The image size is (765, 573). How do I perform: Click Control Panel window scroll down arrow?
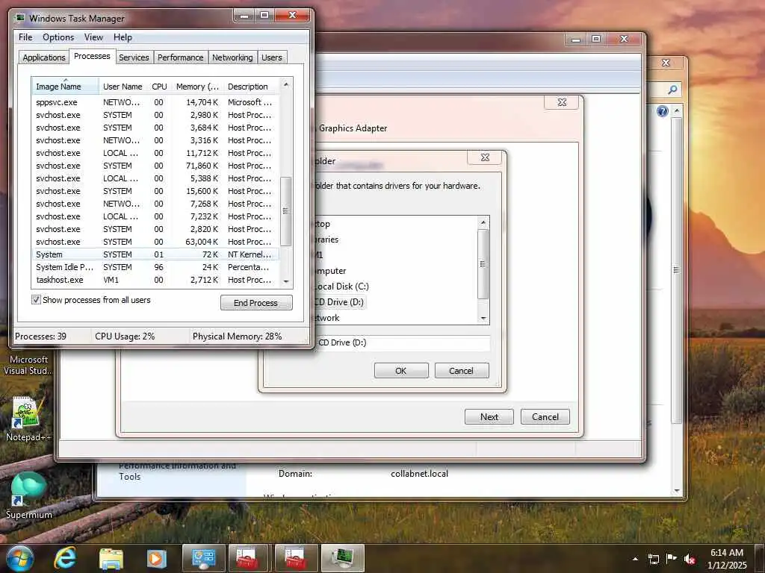click(x=676, y=491)
